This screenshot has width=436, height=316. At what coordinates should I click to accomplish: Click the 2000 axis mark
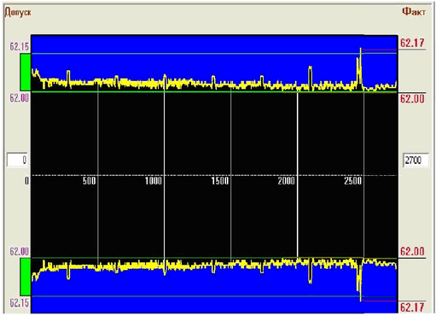286,181
